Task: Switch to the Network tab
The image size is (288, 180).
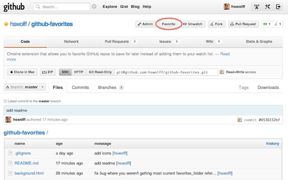Action: [x=71, y=41]
